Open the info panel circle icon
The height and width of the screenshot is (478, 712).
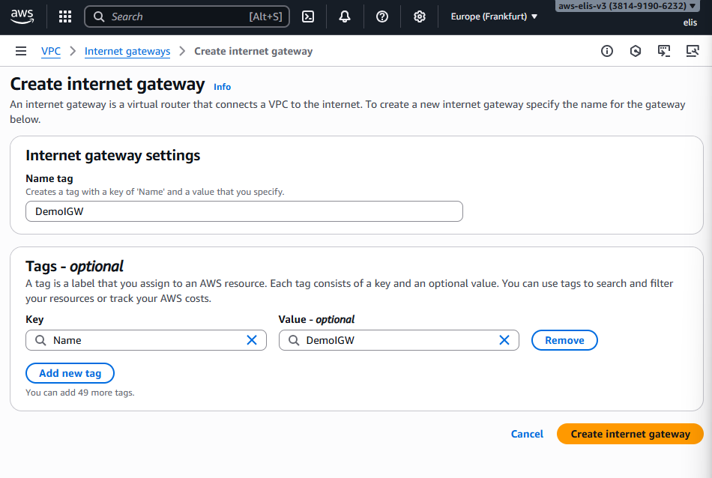[x=607, y=51]
